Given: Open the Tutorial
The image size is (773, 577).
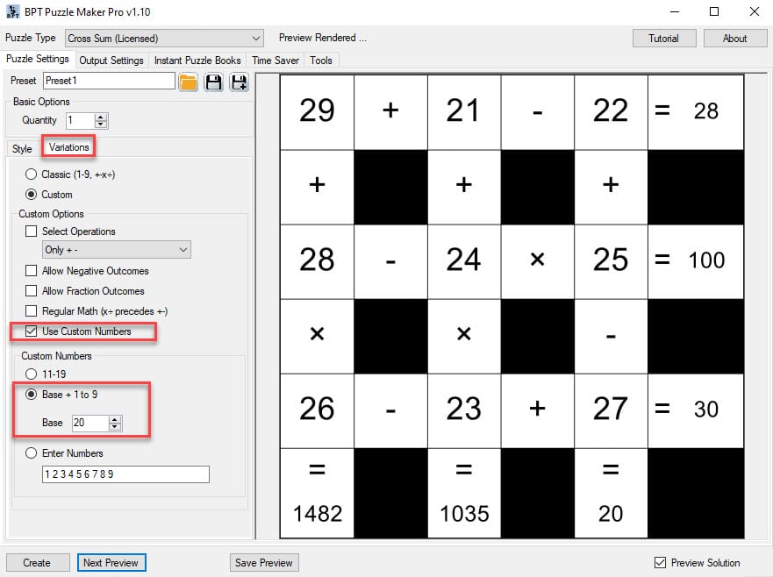Looking at the screenshot, I should tap(664, 38).
